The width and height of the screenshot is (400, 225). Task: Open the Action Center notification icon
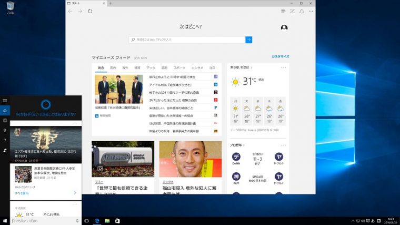point(368,221)
